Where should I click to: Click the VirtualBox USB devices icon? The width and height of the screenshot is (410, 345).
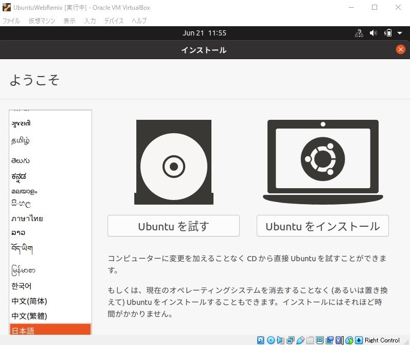[300, 340]
